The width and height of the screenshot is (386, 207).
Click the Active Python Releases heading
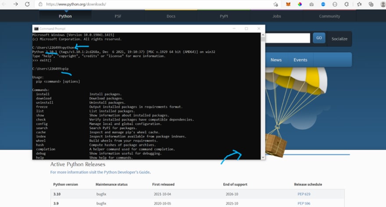click(78, 164)
